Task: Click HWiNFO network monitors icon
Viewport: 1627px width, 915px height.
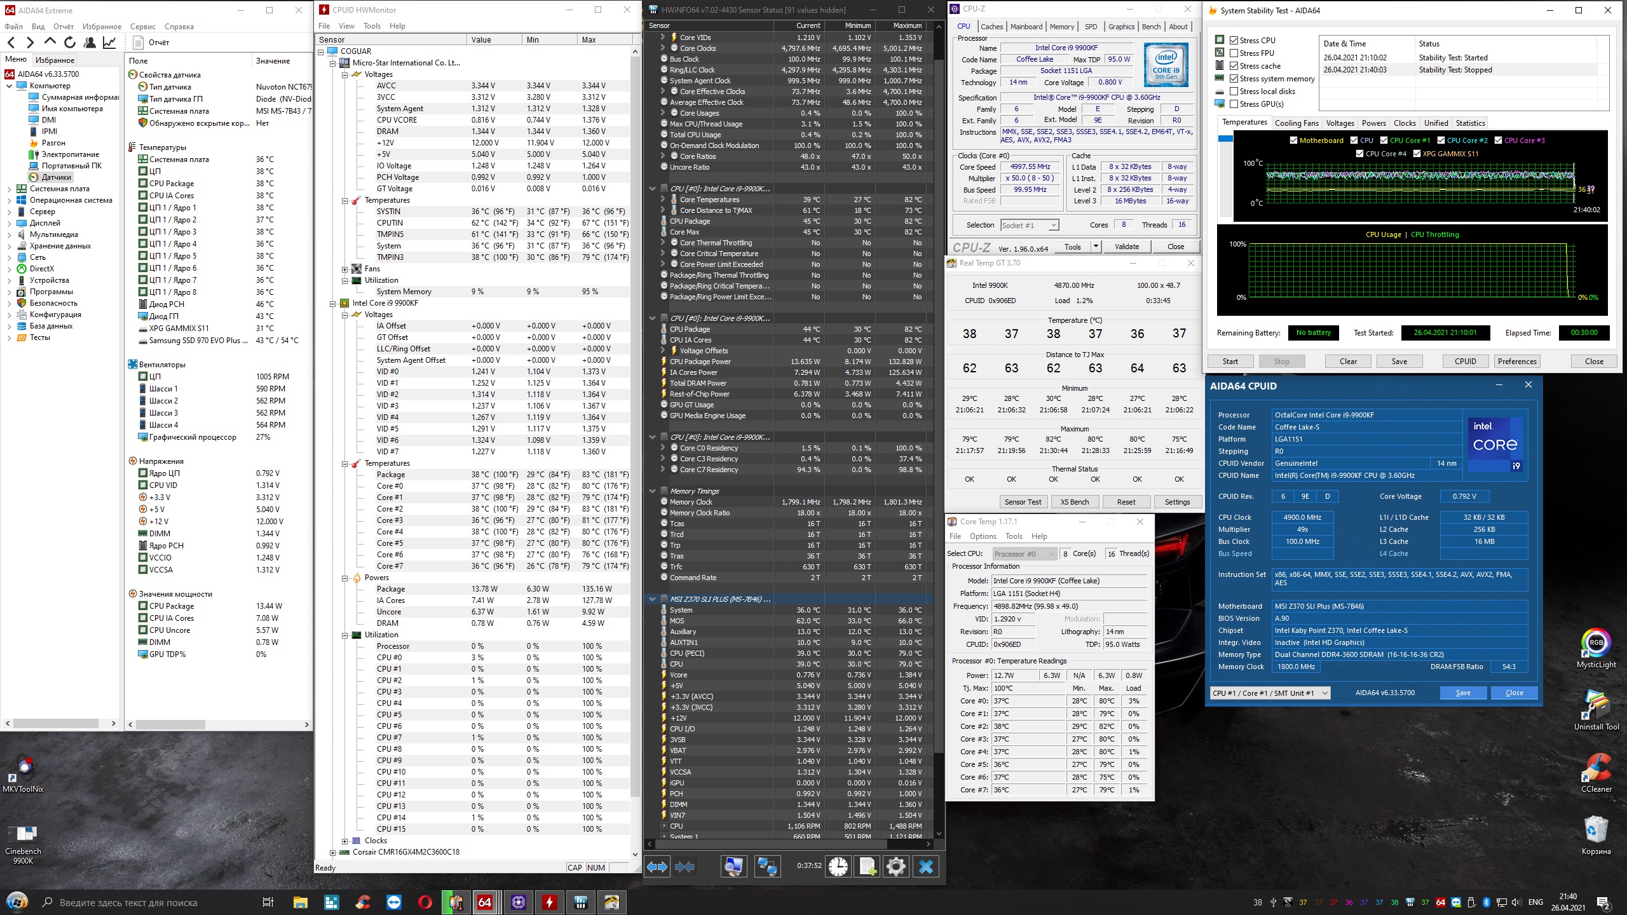Action: (767, 867)
